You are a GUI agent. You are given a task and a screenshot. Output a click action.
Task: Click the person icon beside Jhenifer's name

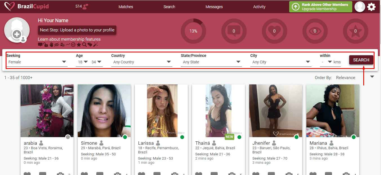pyautogui.click(x=274, y=143)
